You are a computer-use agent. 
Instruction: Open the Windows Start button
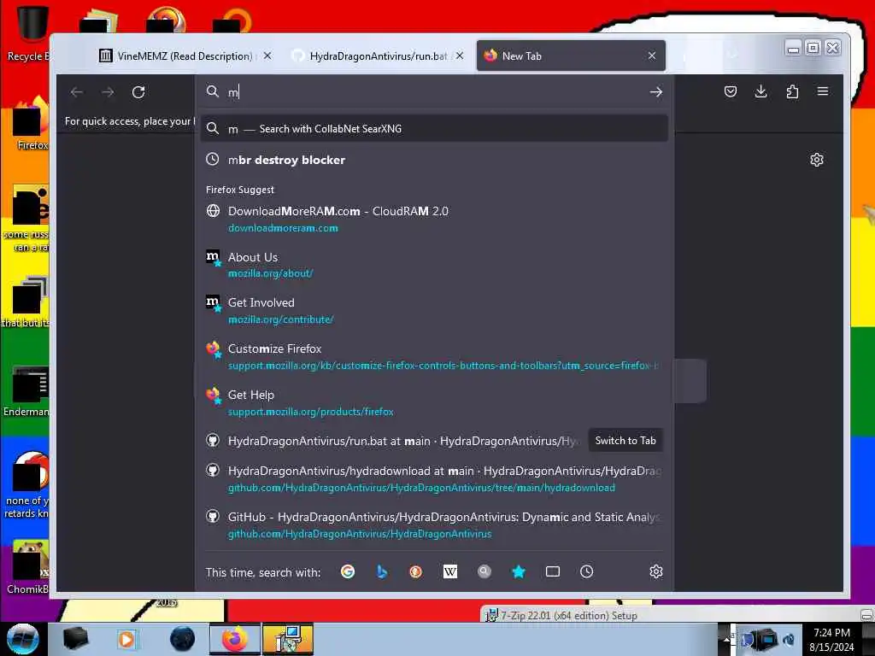click(22, 639)
